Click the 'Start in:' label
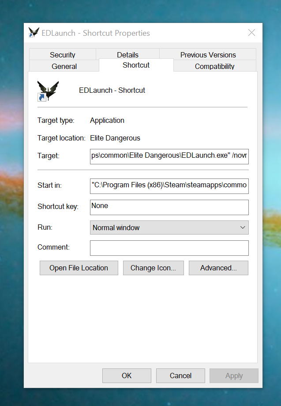This screenshot has width=281, height=406. pos(50,185)
